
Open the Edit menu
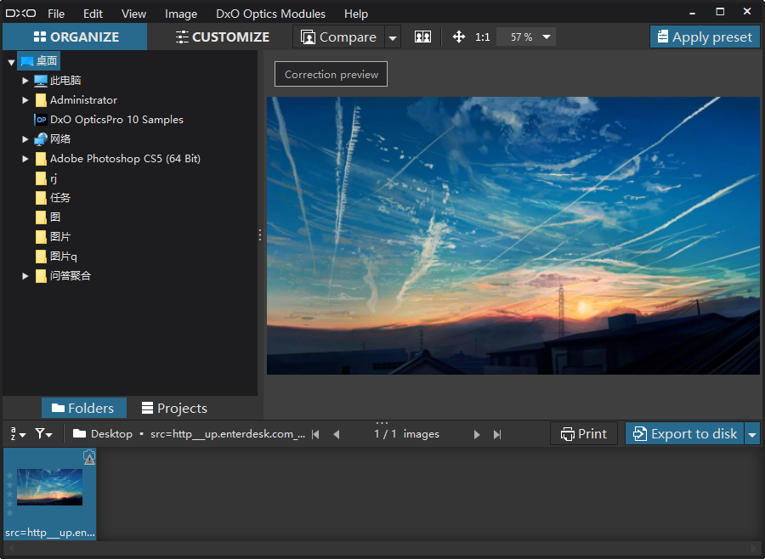click(93, 14)
